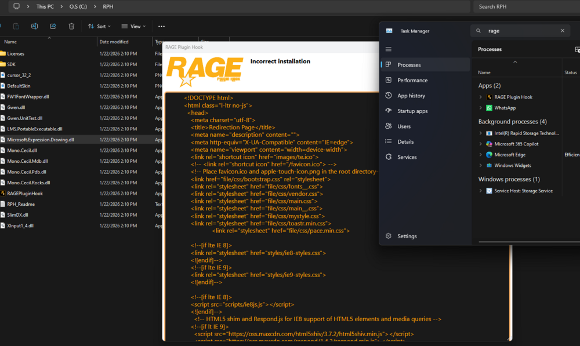Clear the 'rage' search text with X
The image size is (580, 346).
click(x=562, y=31)
